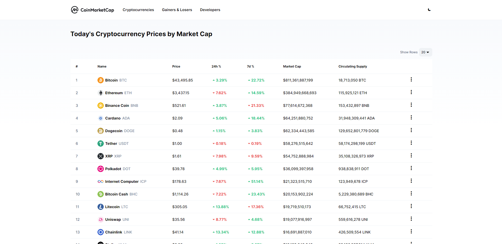Screen dimensions: 502x244
Task: Open three-dot menu for Polkadot row
Action: coord(411,168)
